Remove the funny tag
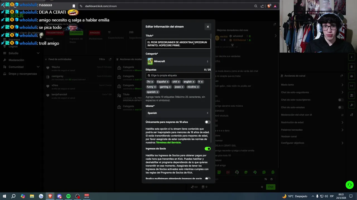The image size is (357, 200). click(155, 87)
